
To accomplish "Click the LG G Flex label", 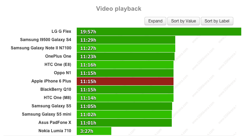I will (x=62, y=31).
